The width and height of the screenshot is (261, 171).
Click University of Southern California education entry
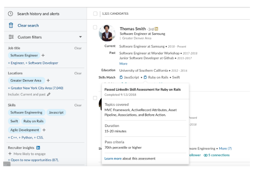(x=144, y=71)
